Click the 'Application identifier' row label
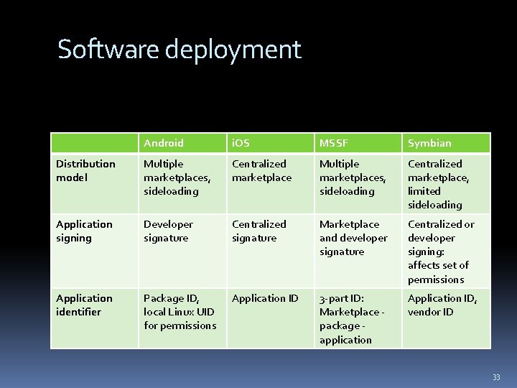The image size is (517, 388). [x=95, y=318]
